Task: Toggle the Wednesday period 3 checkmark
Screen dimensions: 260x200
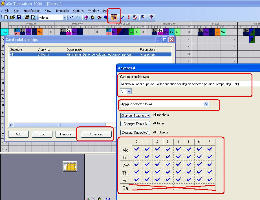Action: click(x=168, y=164)
